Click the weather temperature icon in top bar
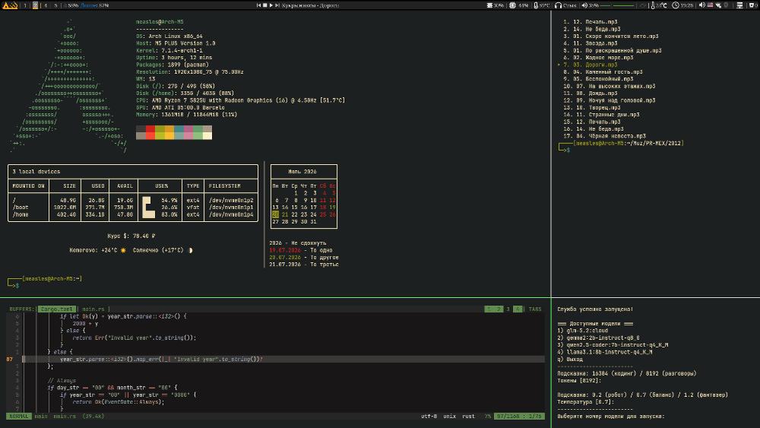 click(653, 5)
